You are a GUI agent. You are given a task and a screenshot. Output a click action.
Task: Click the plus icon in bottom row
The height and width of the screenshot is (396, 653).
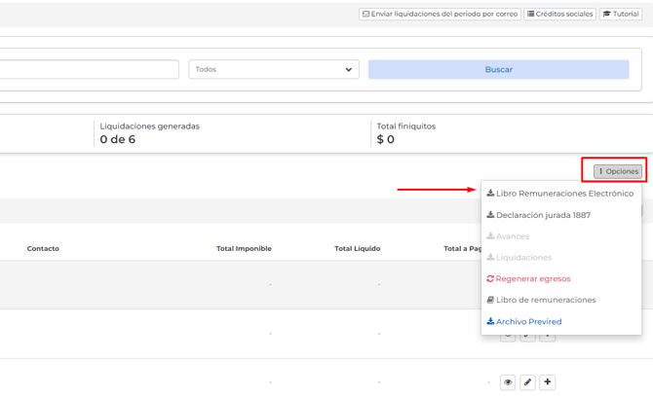(548, 382)
